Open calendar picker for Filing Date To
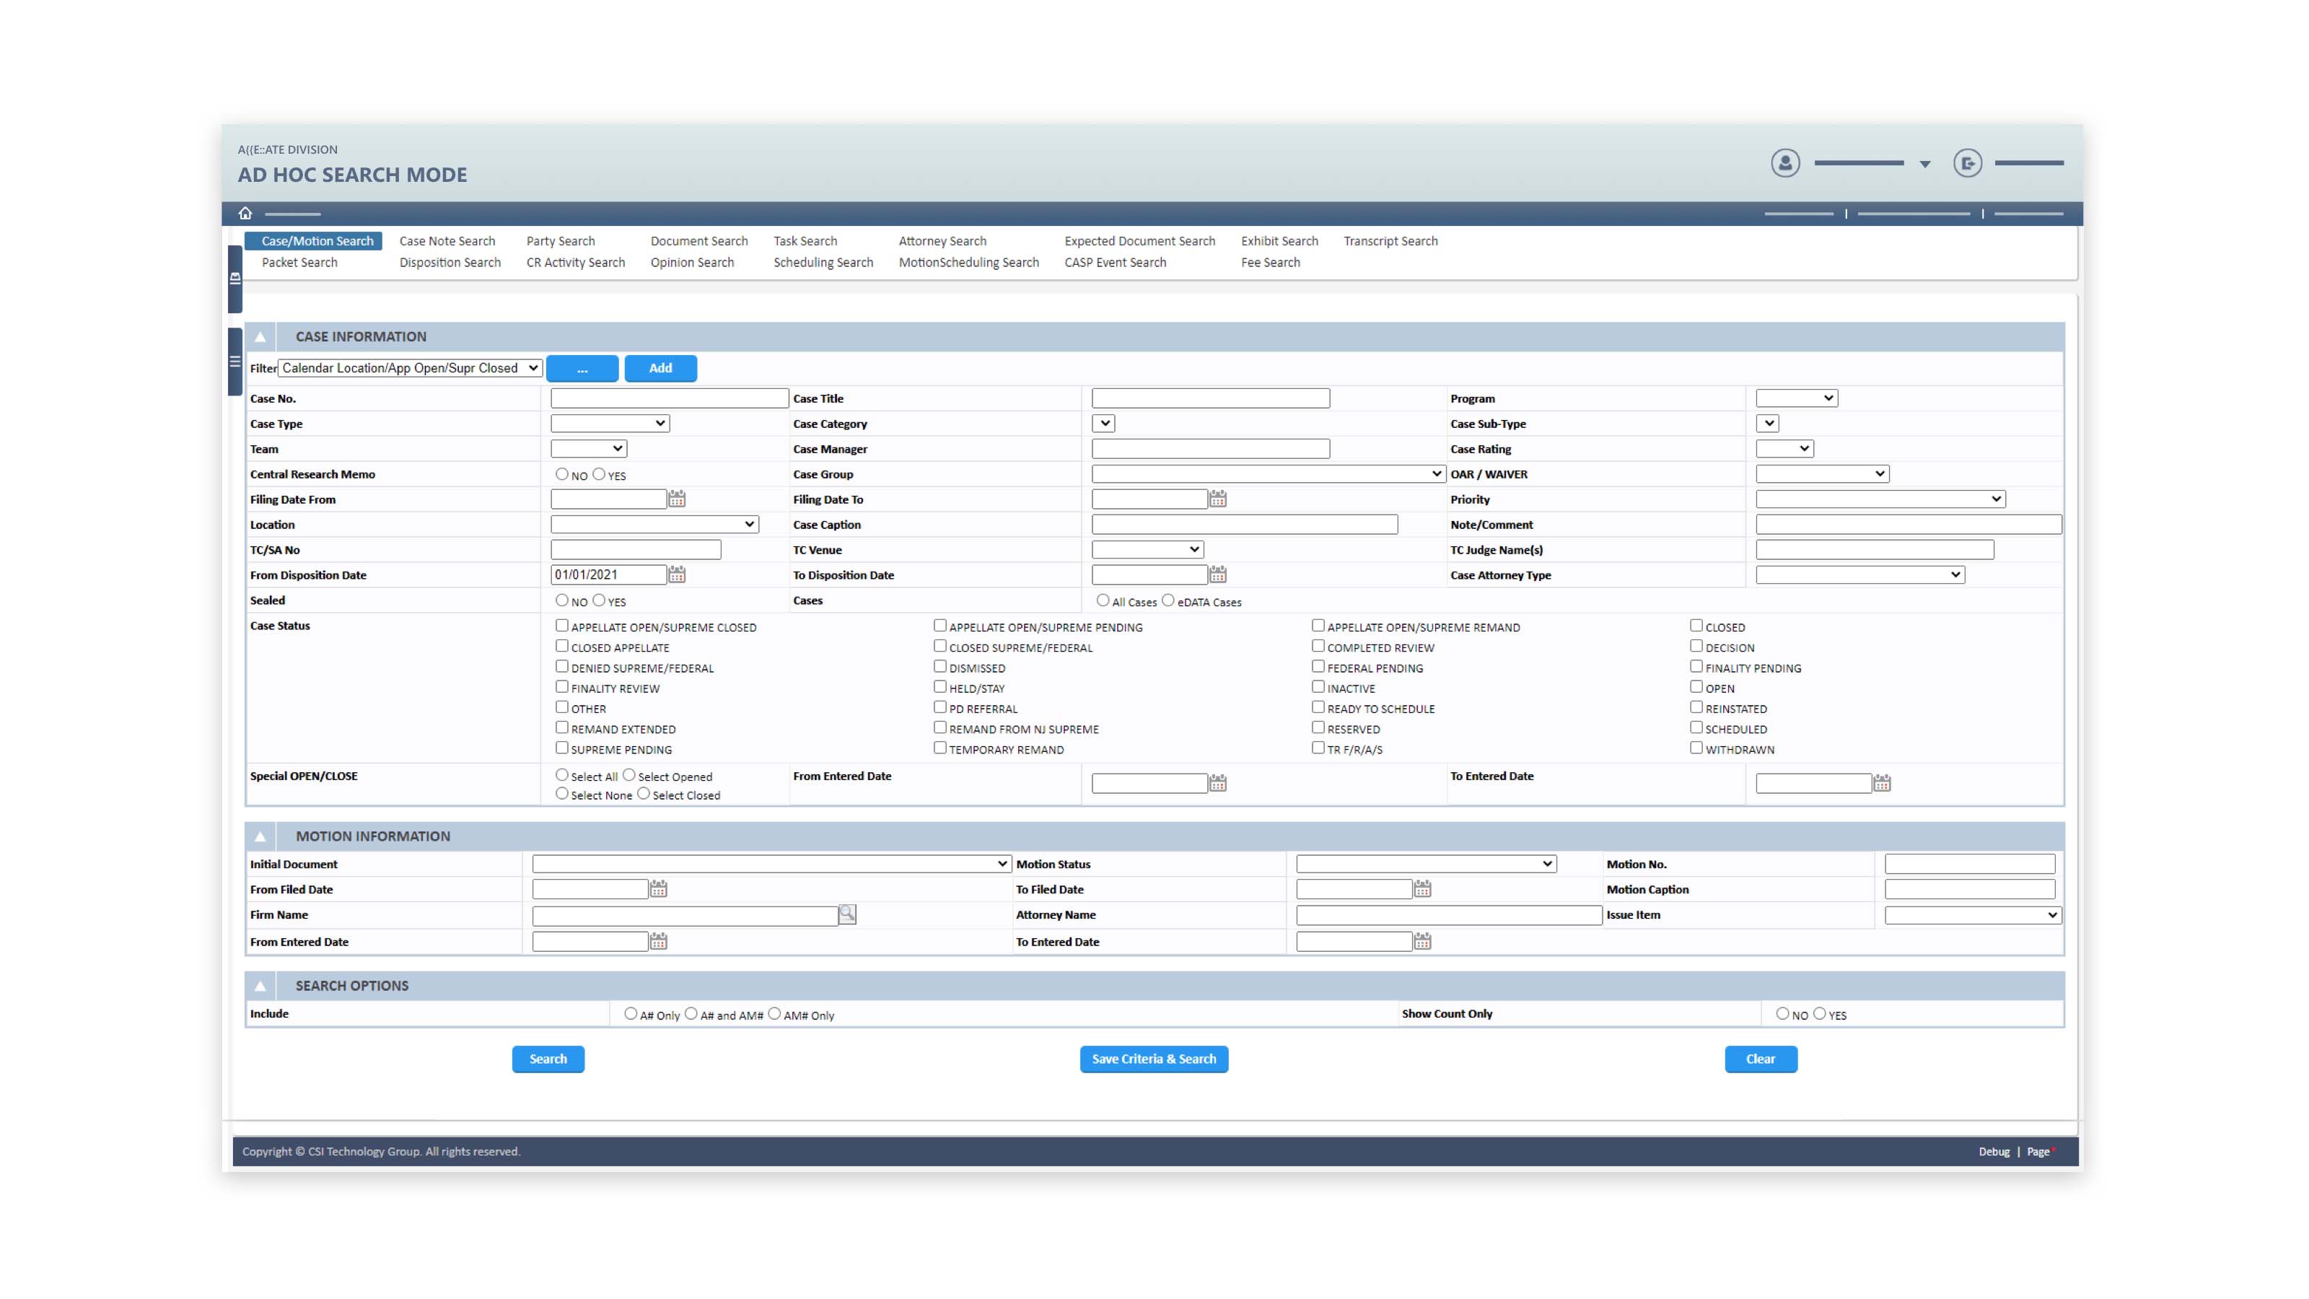 (x=1217, y=499)
